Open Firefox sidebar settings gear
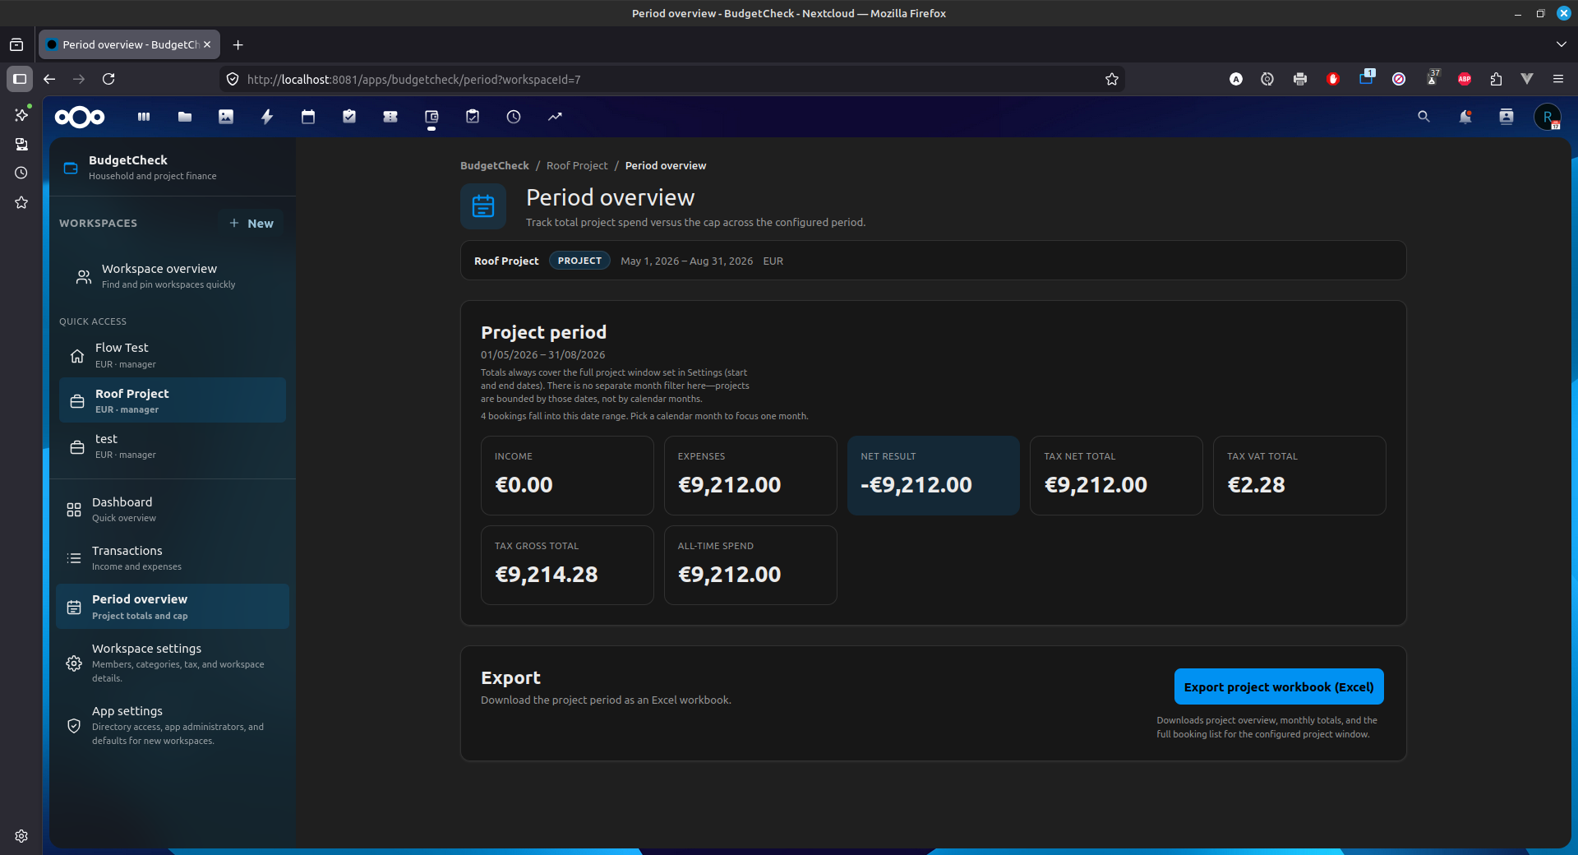1578x855 pixels. point(21,836)
